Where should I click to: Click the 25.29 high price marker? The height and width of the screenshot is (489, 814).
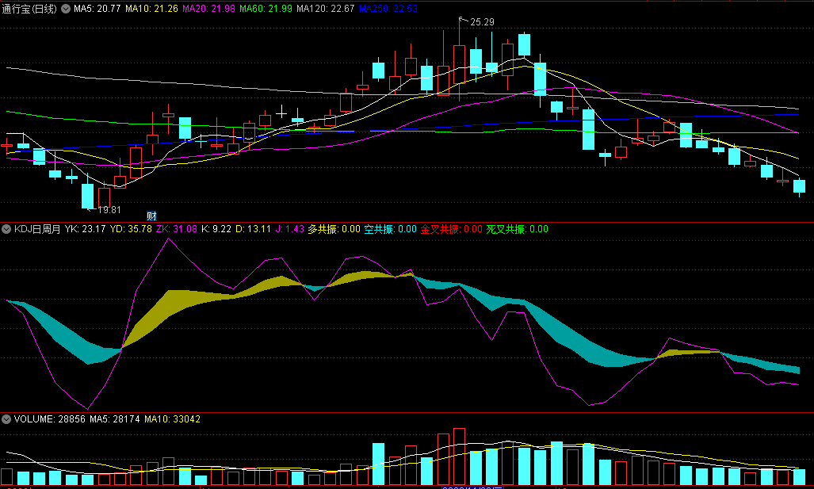pos(482,22)
